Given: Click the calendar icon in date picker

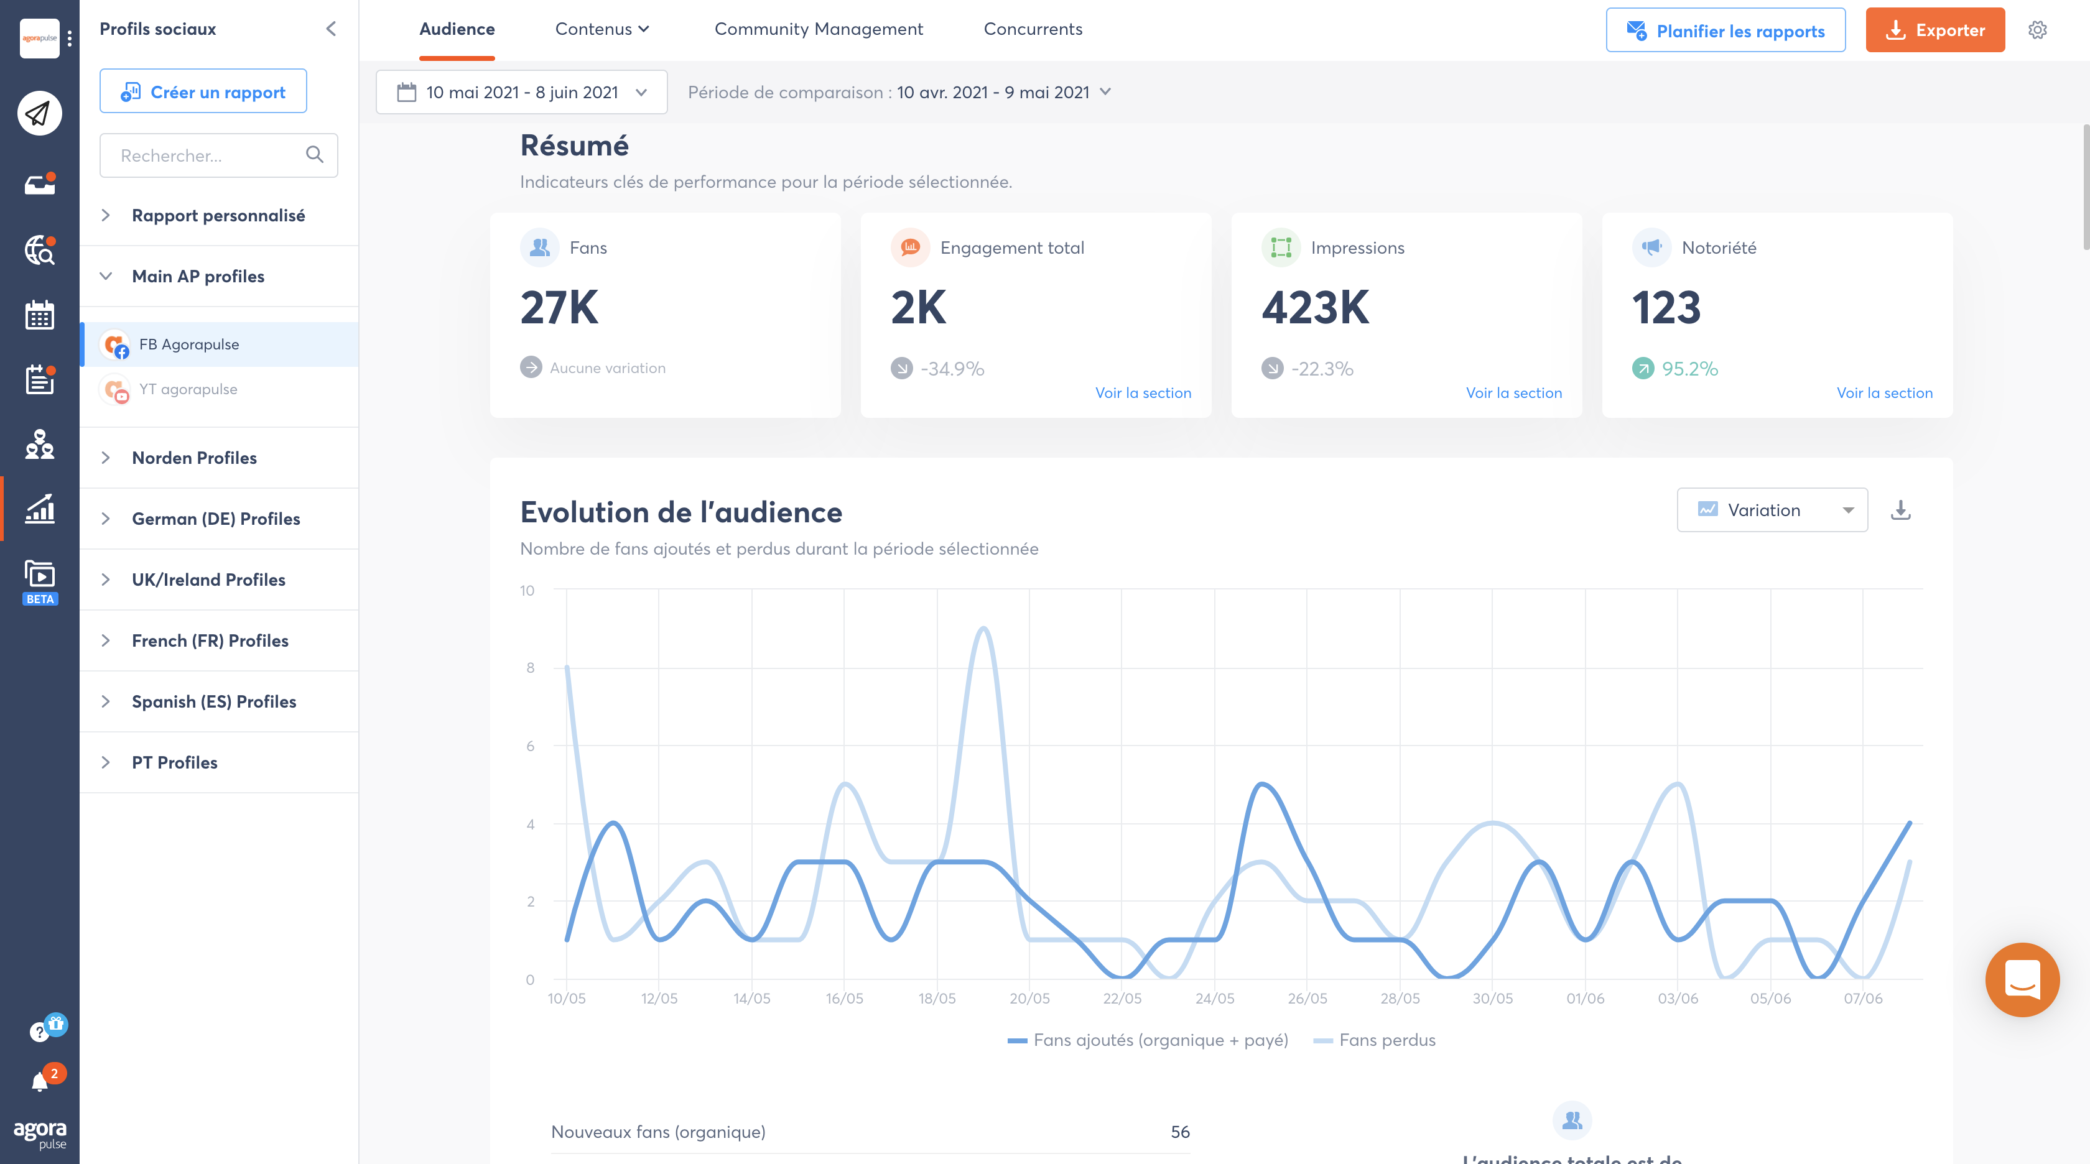Looking at the screenshot, I should tap(406, 93).
